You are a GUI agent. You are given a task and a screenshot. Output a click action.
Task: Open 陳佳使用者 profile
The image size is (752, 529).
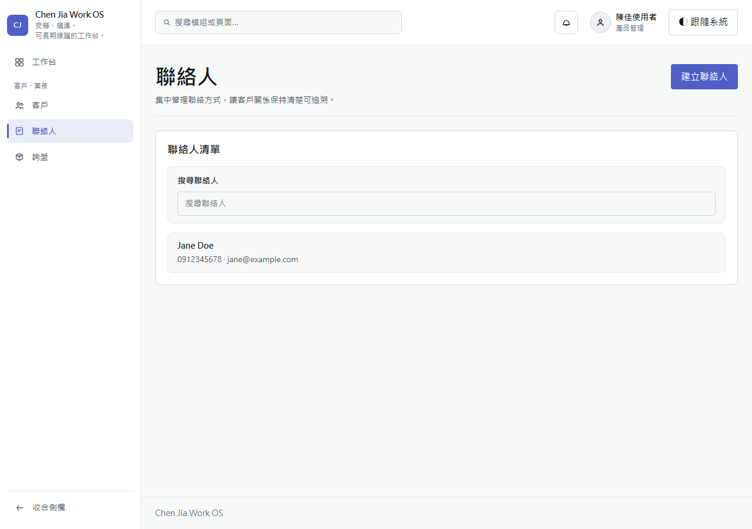tap(625, 22)
